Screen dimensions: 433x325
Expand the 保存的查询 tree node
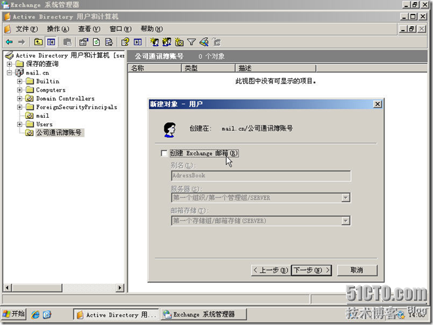tap(9, 64)
